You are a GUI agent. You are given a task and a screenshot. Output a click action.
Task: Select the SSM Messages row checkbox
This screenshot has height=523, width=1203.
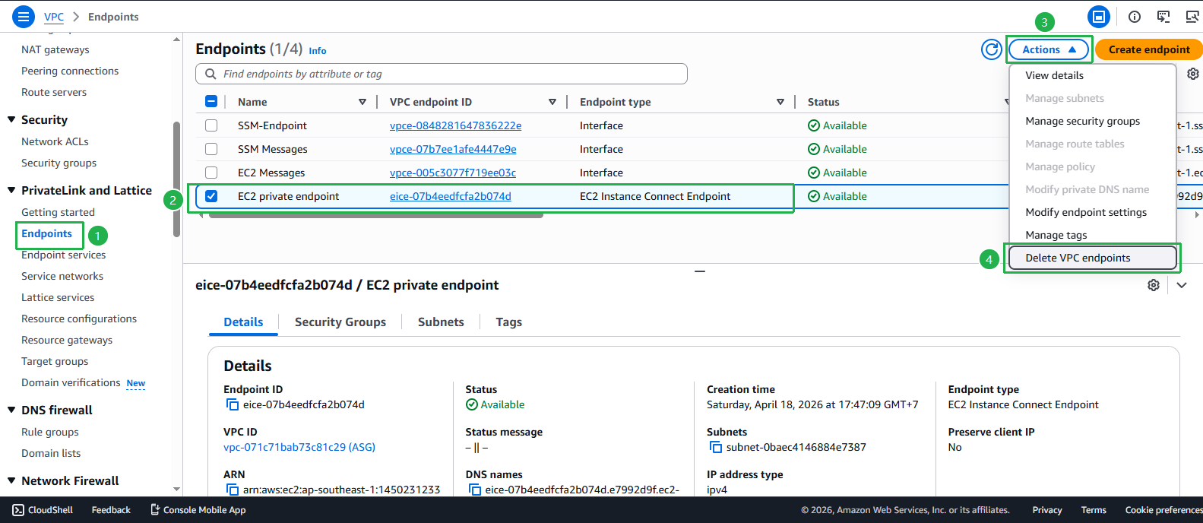[211, 149]
